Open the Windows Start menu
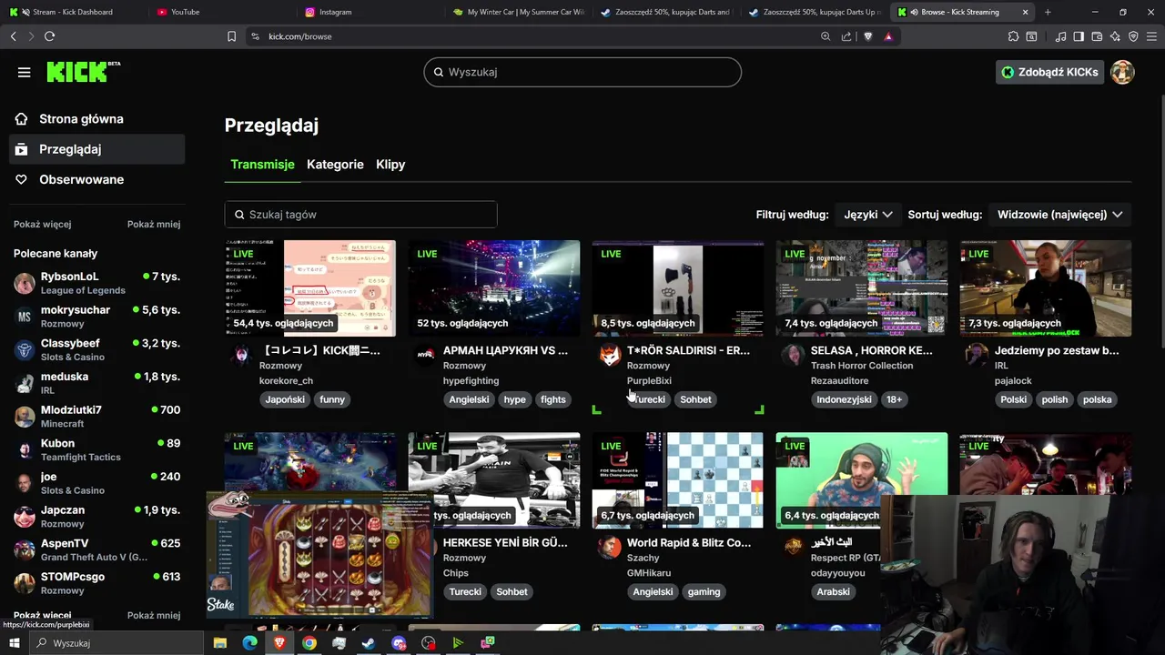The height and width of the screenshot is (655, 1165). coord(14,643)
